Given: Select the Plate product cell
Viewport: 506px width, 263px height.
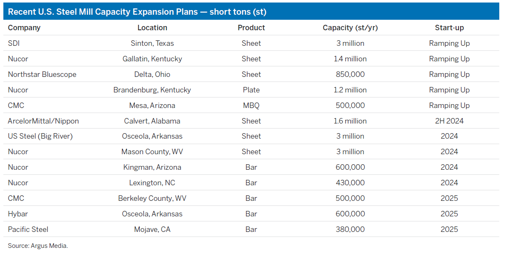Looking at the screenshot, I should tap(251, 90).
